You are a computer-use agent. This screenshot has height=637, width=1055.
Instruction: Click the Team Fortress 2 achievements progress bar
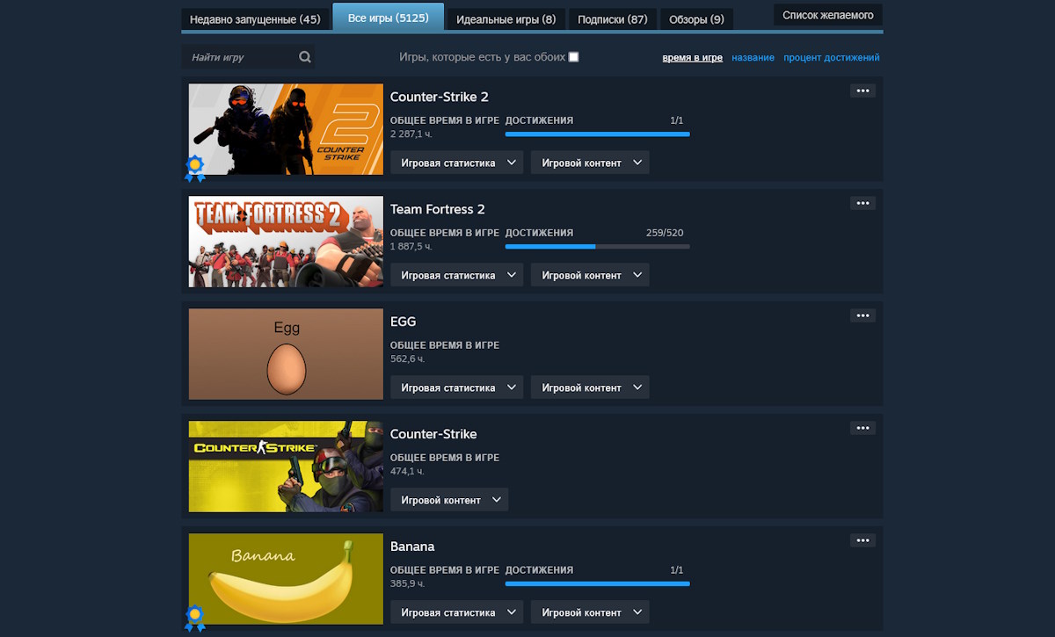click(598, 247)
